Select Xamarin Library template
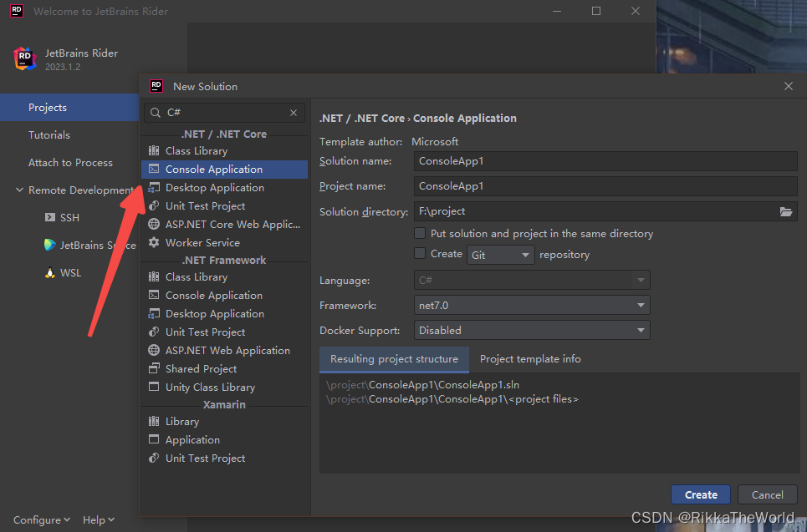 [x=224, y=421]
